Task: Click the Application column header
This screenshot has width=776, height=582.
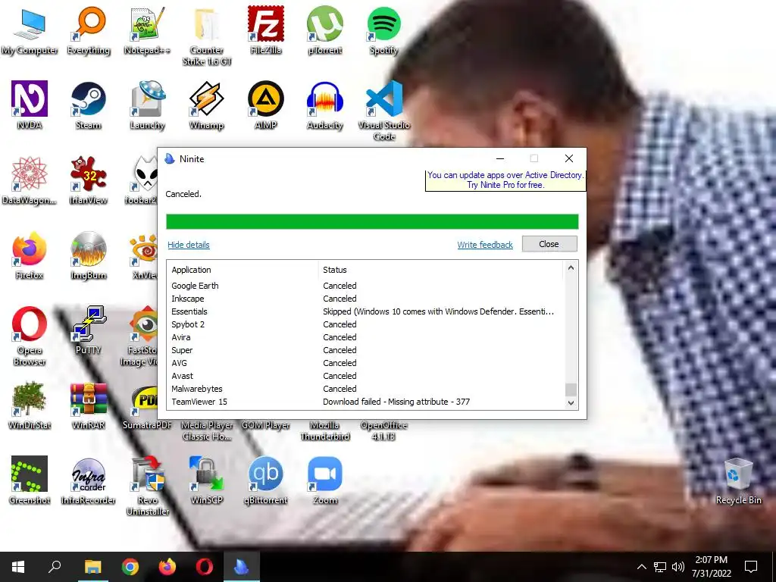Action: pos(242,270)
